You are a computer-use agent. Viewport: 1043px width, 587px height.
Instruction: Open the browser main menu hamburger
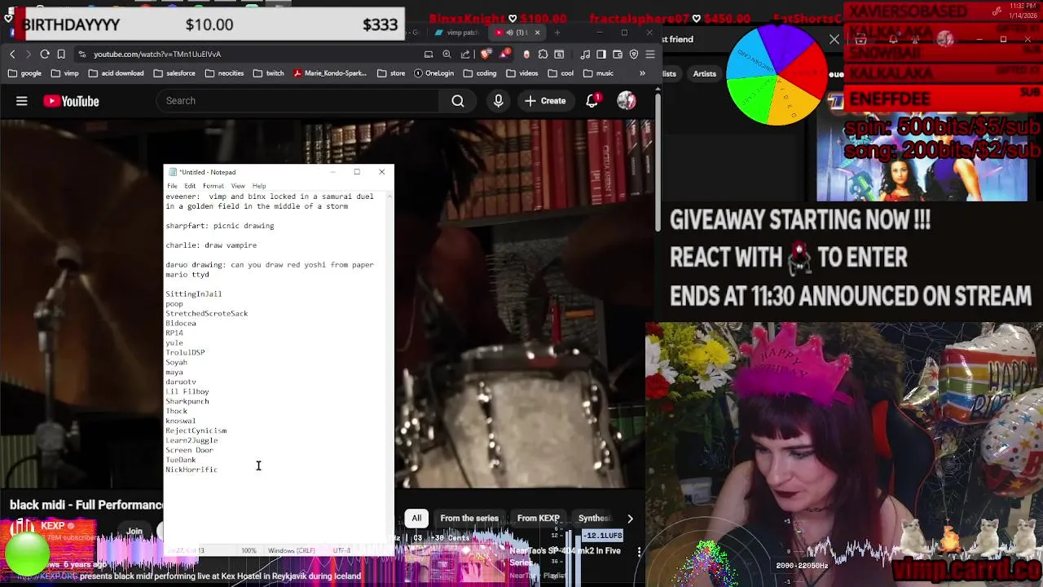coord(650,54)
